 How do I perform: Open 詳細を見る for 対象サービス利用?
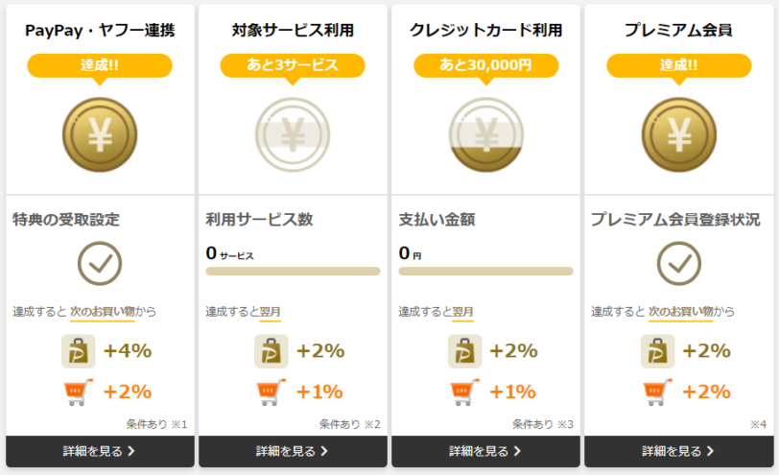tap(293, 451)
